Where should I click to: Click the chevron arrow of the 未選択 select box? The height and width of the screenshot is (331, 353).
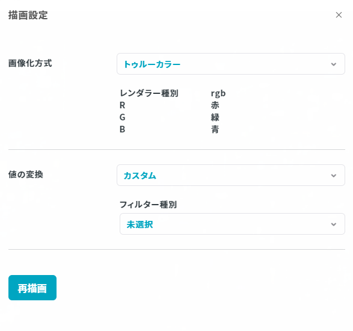(x=334, y=224)
